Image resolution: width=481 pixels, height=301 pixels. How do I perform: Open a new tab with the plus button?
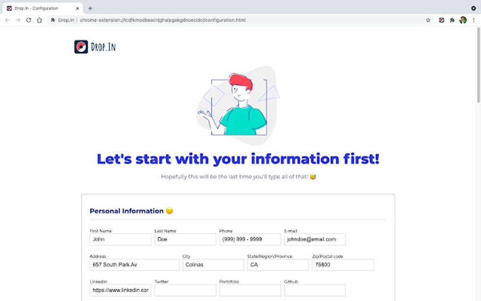(x=90, y=8)
